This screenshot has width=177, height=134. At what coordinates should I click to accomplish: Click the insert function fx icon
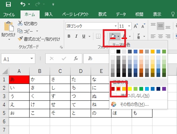[76, 58]
